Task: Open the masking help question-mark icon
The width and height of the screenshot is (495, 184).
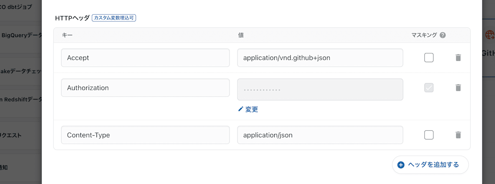Action: pyautogui.click(x=443, y=35)
